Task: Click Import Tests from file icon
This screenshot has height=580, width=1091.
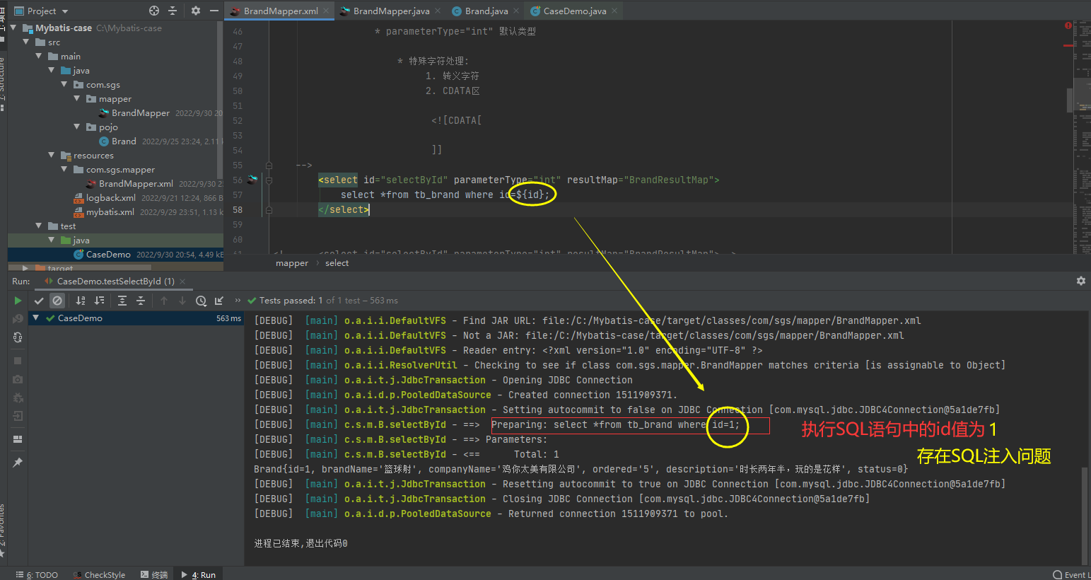Action: coord(219,301)
